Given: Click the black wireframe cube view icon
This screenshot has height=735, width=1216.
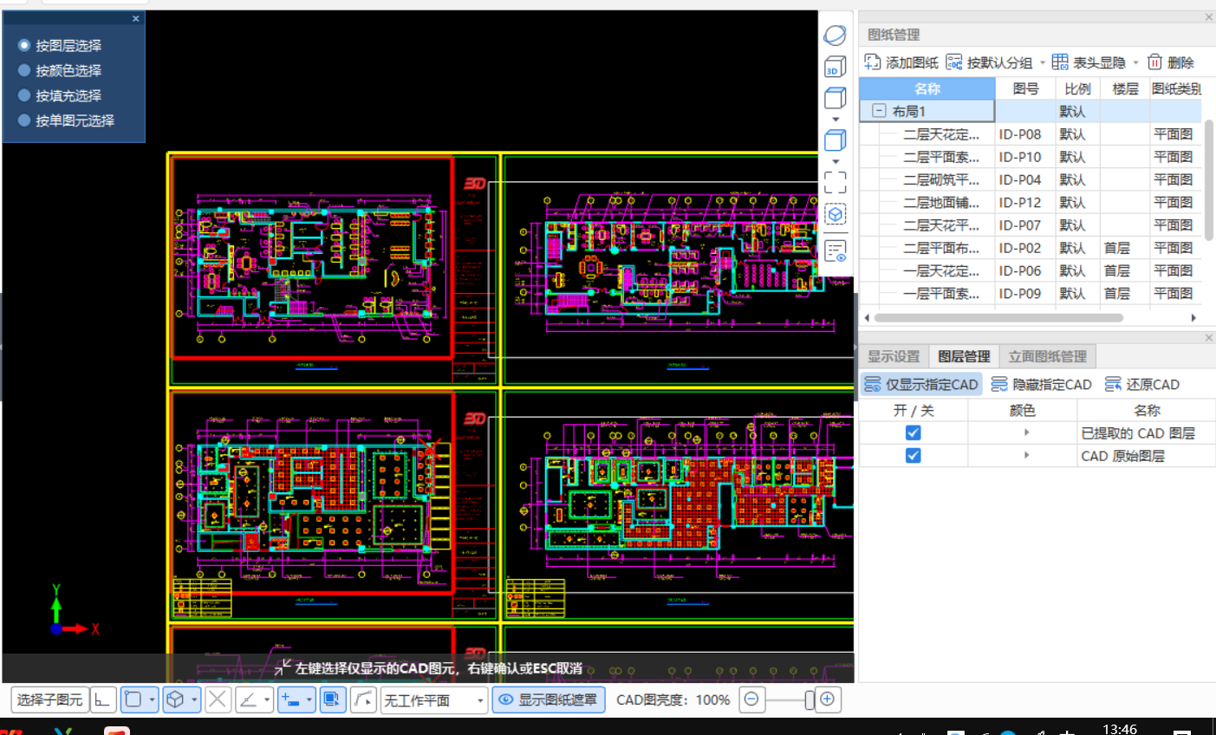Looking at the screenshot, I should [835, 98].
